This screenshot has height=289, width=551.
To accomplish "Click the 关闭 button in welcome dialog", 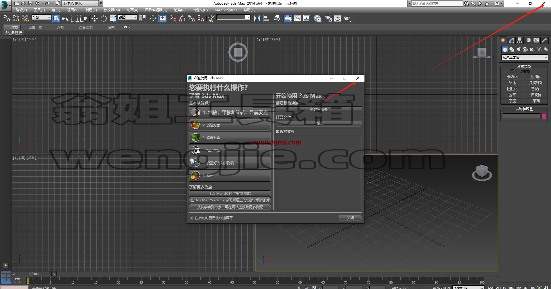I will [x=350, y=218].
